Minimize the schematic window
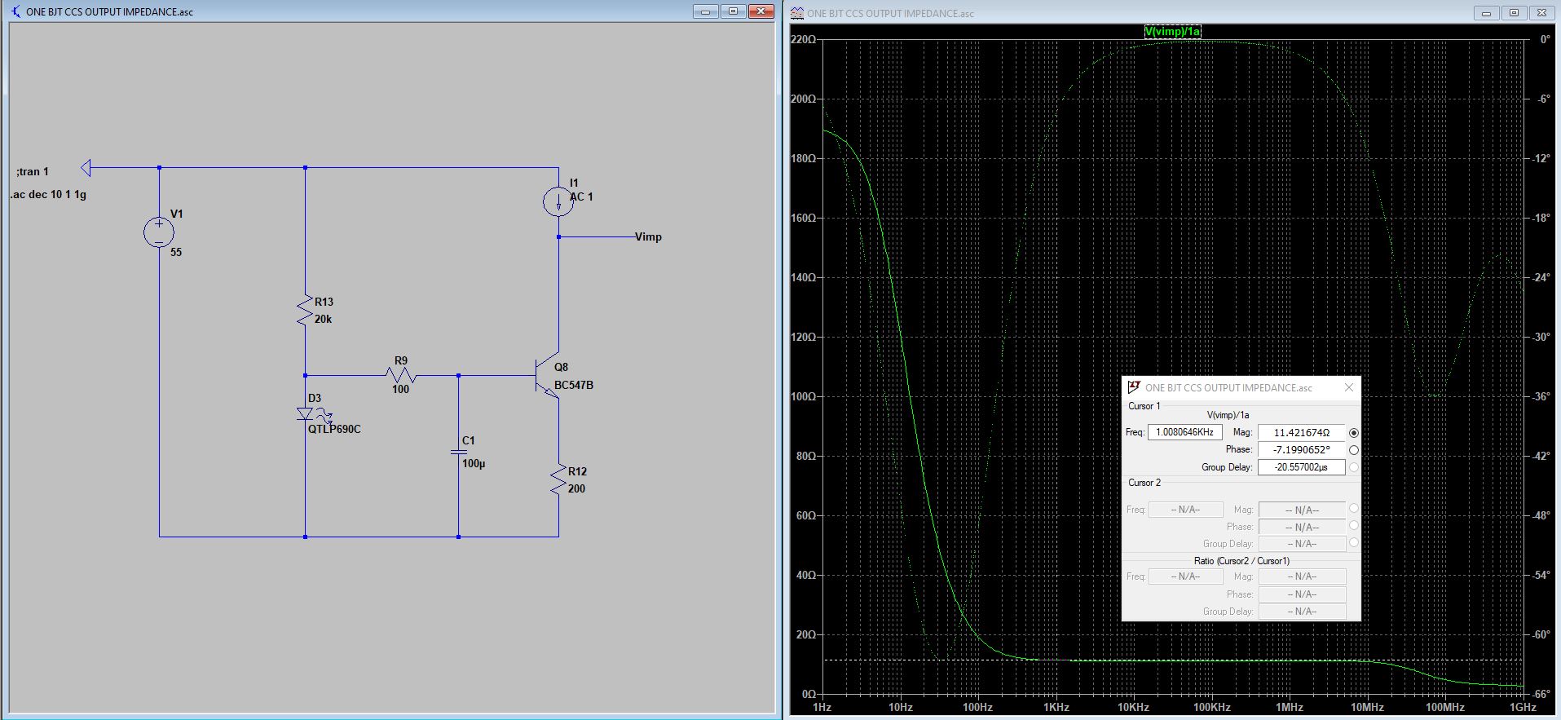 706,11
